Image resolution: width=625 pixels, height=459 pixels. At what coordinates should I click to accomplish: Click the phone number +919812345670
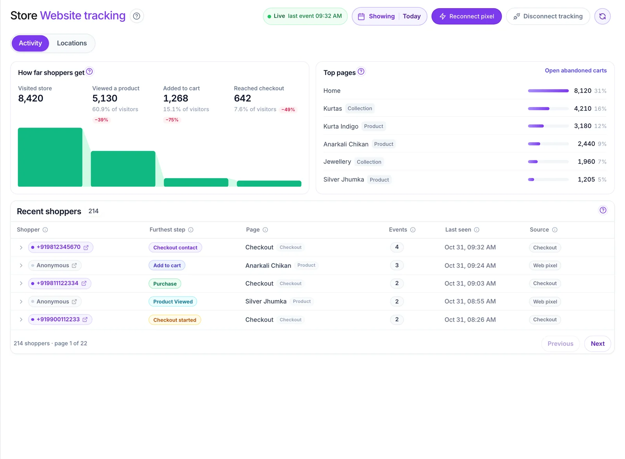pyautogui.click(x=59, y=247)
